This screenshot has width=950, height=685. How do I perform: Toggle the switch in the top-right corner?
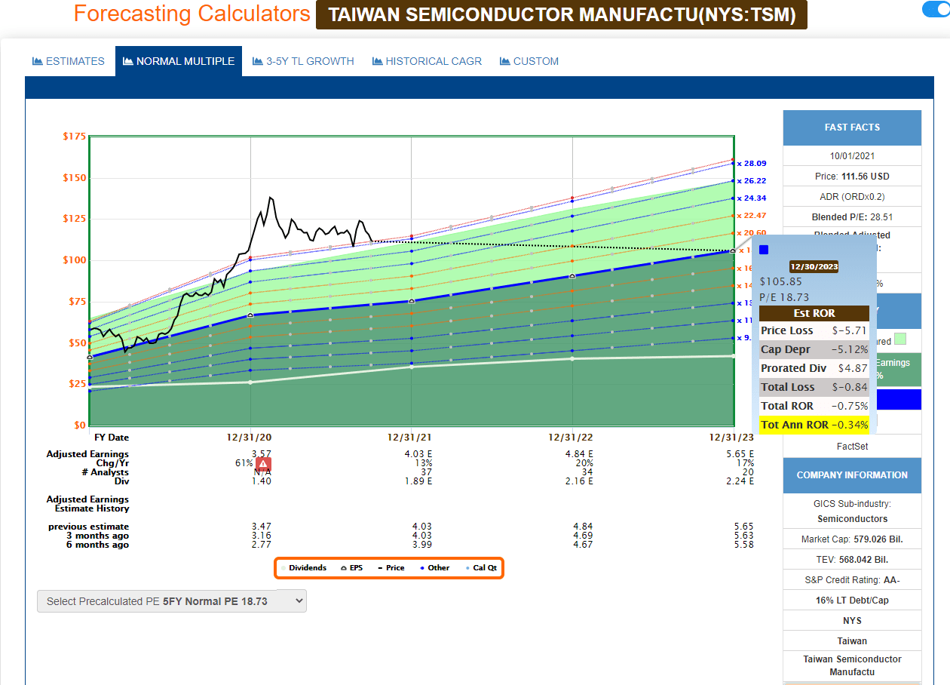click(x=936, y=9)
